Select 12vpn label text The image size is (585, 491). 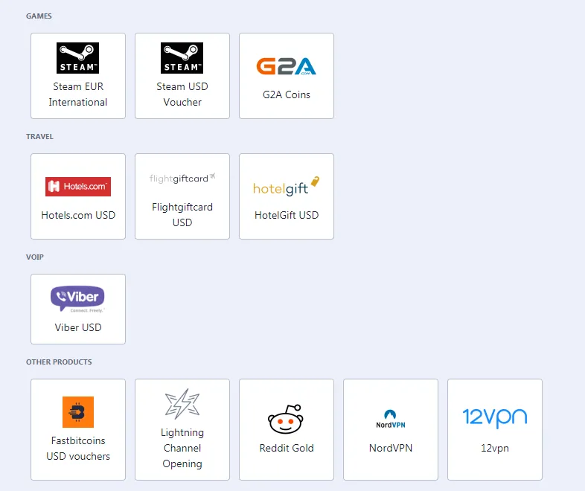[495, 448]
